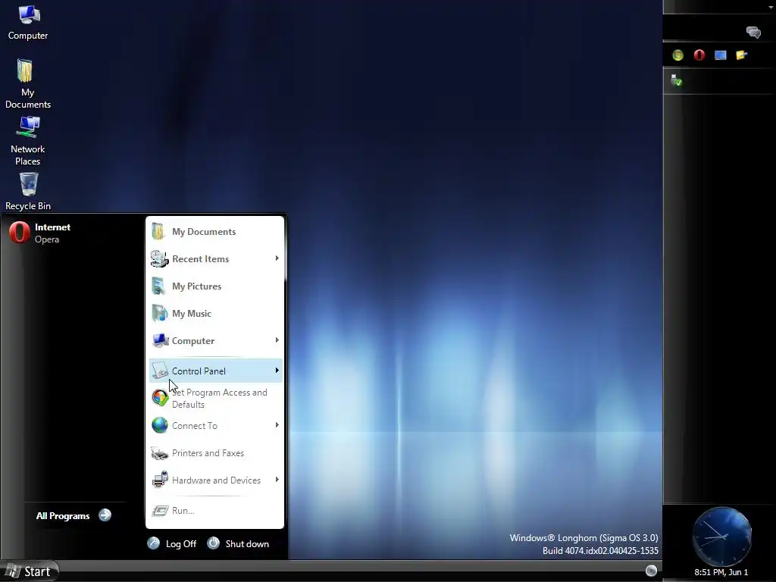Click the My Pictures icon in start menu

pos(159,286)
